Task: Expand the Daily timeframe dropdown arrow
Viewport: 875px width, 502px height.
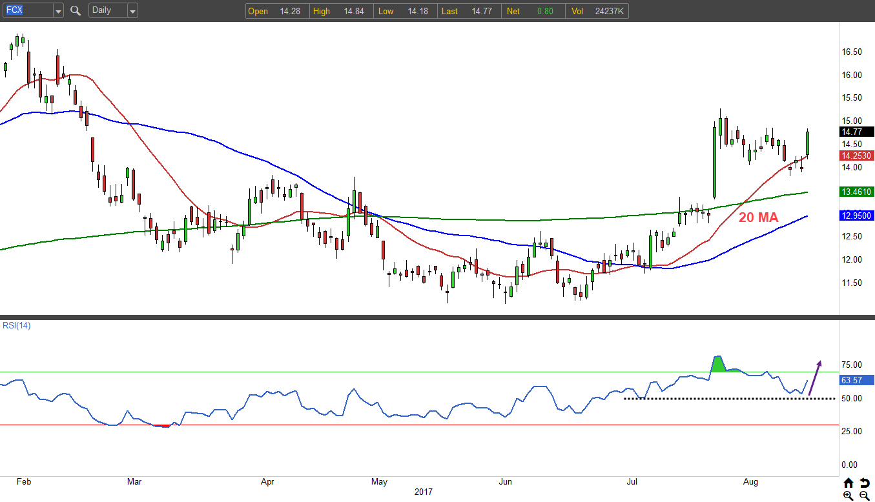Action: 132,11
